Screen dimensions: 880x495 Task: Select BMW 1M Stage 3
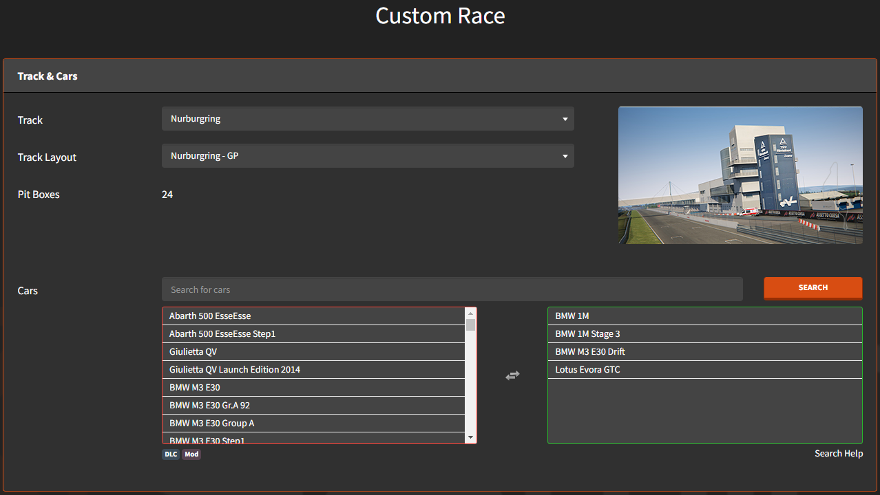[x=705, y=334]
